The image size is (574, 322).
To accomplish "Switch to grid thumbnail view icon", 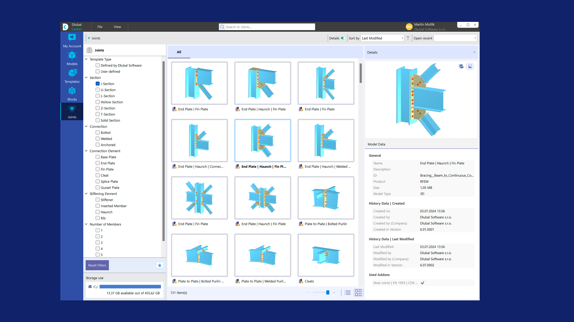I will [x=358, y=292].
